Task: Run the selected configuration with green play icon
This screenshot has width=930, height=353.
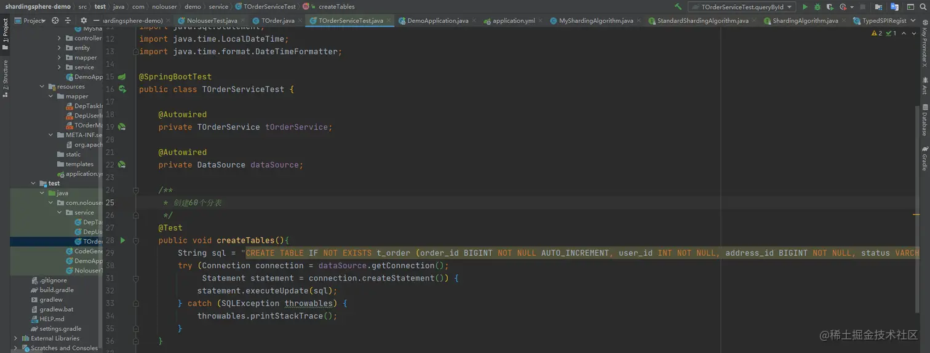Action: (x=805, y=7)
